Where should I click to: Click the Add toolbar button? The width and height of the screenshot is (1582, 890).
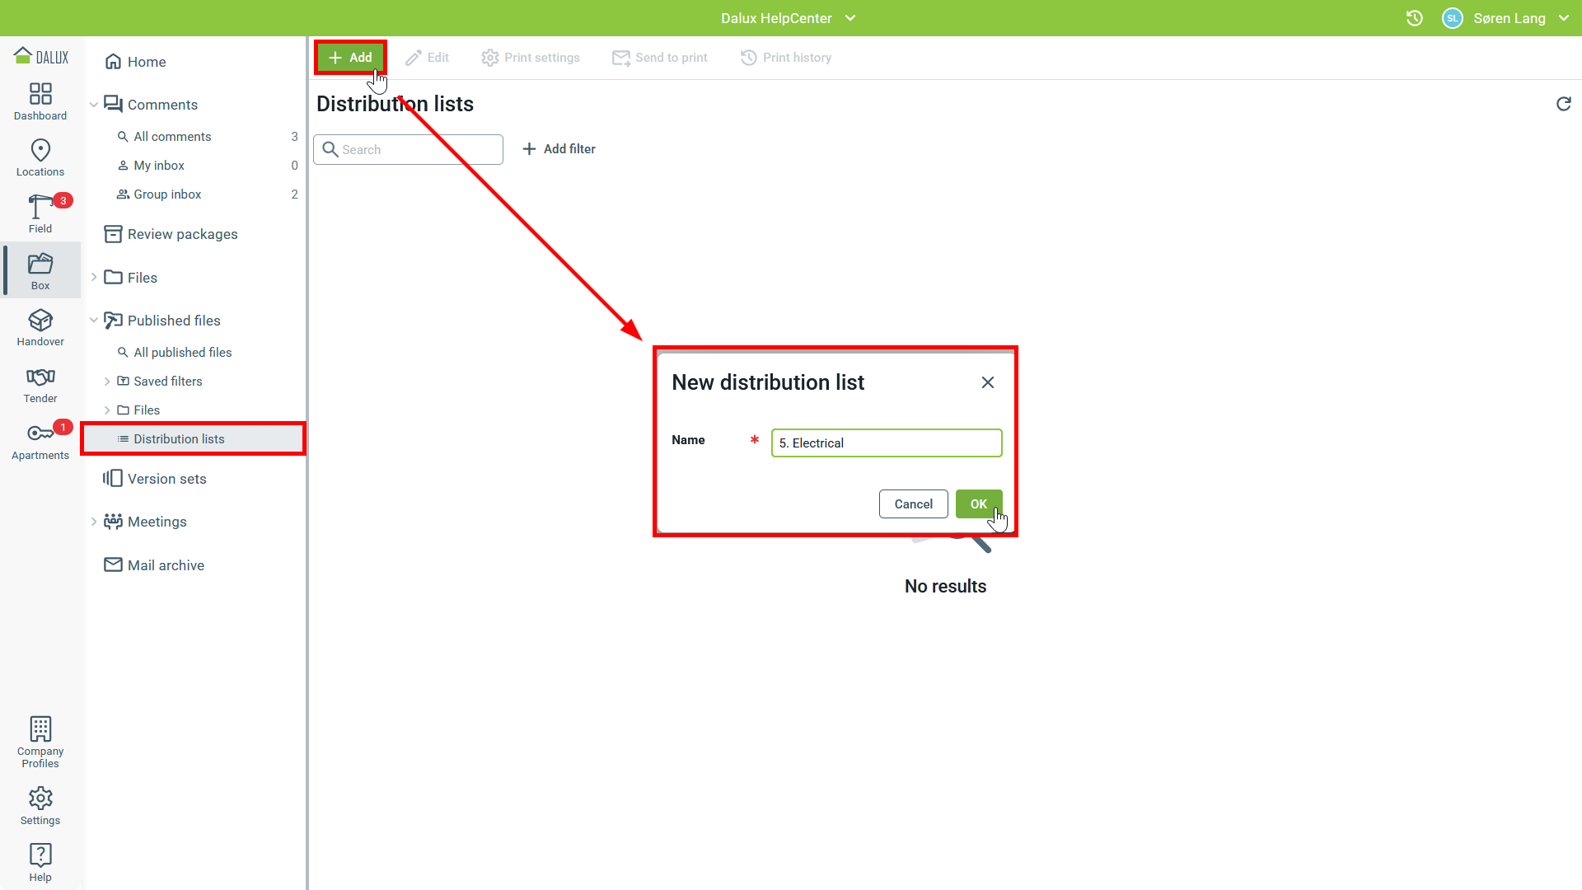point(350,58)
